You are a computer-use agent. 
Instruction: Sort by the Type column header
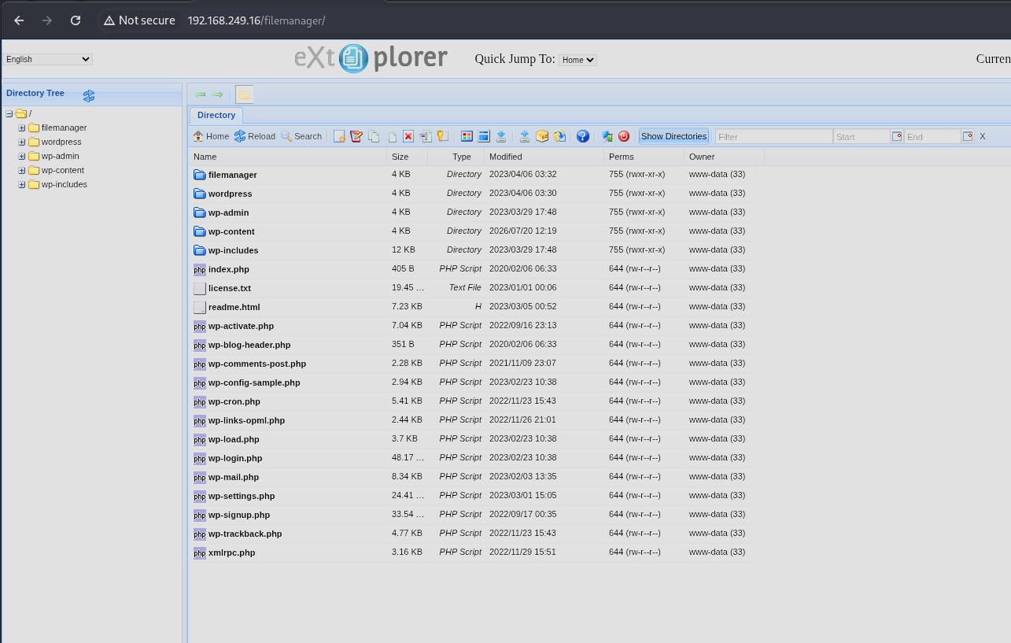tap(456, 157)
